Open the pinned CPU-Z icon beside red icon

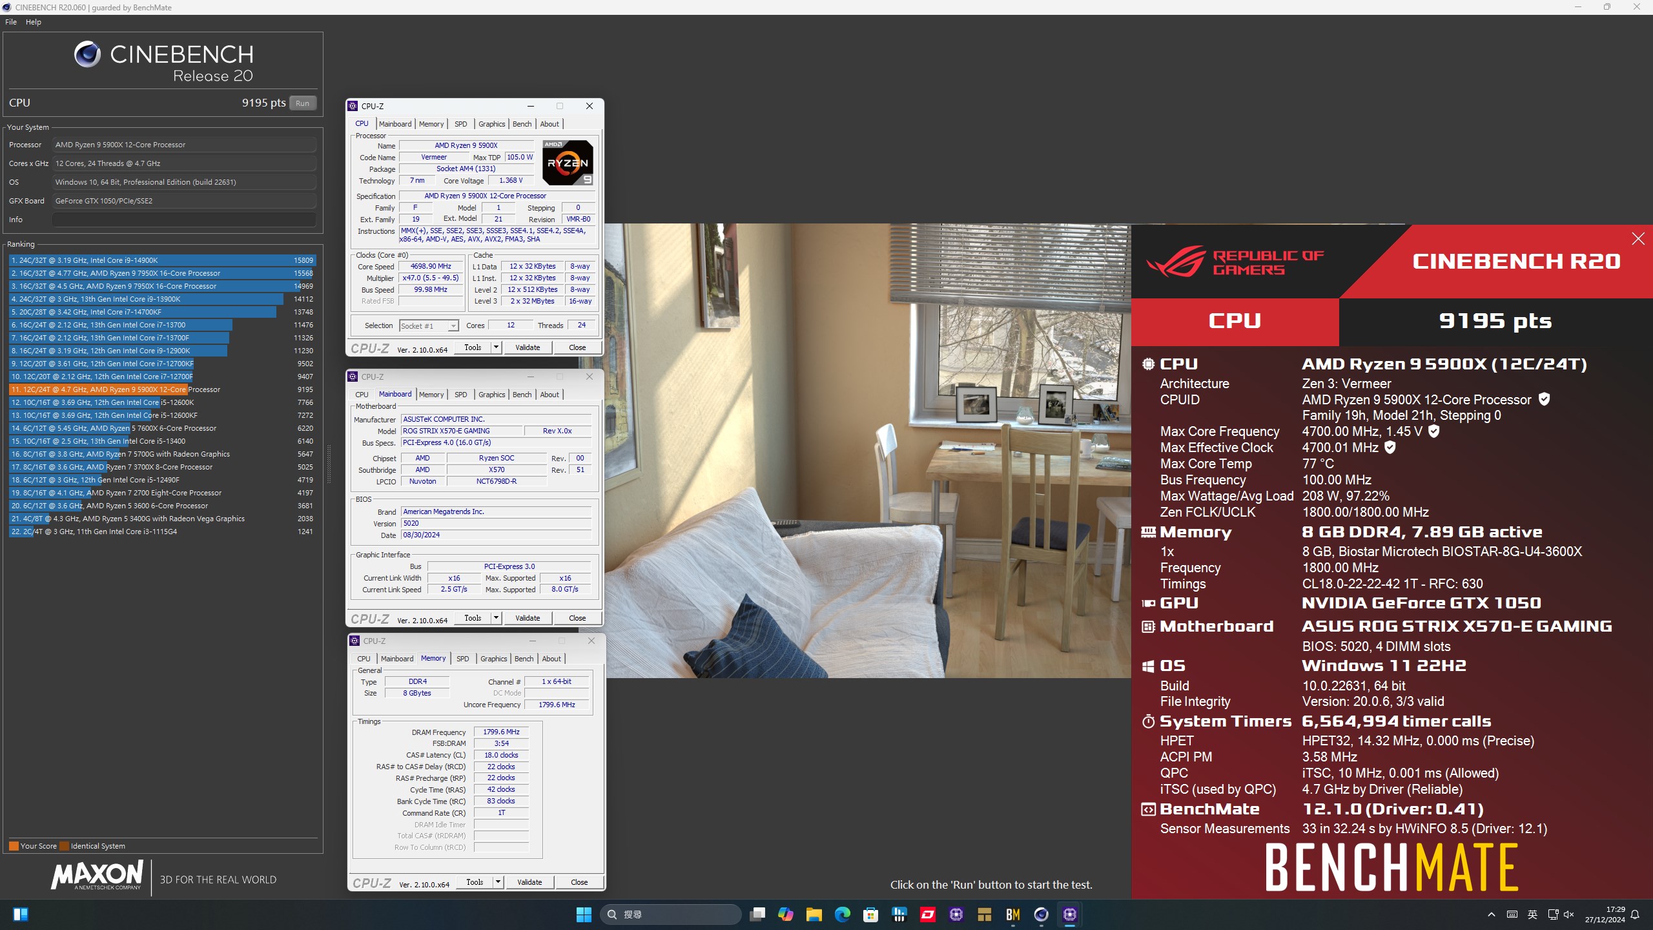(956, 914)
